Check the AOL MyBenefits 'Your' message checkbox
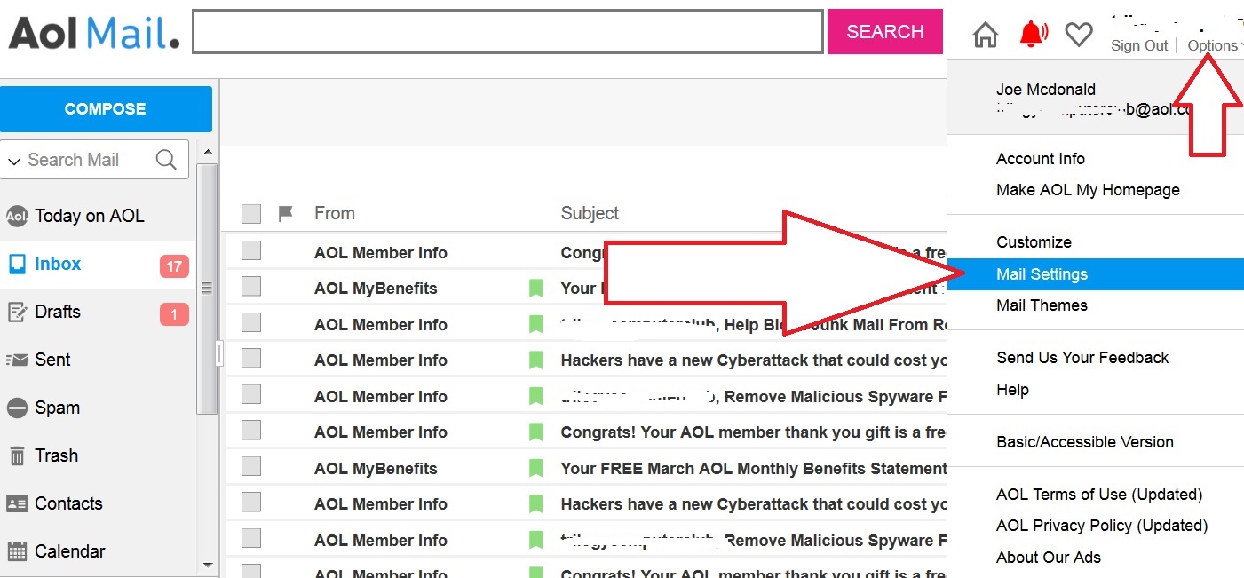This screenshot has width=1244, height=578. pyautogui.click(x=251, y=287)
